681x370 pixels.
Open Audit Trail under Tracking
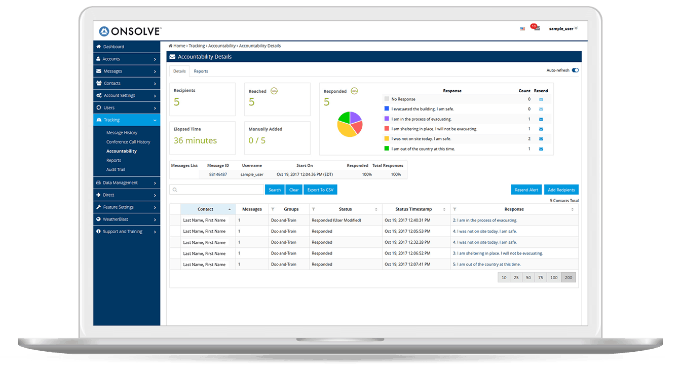[116, 170]
